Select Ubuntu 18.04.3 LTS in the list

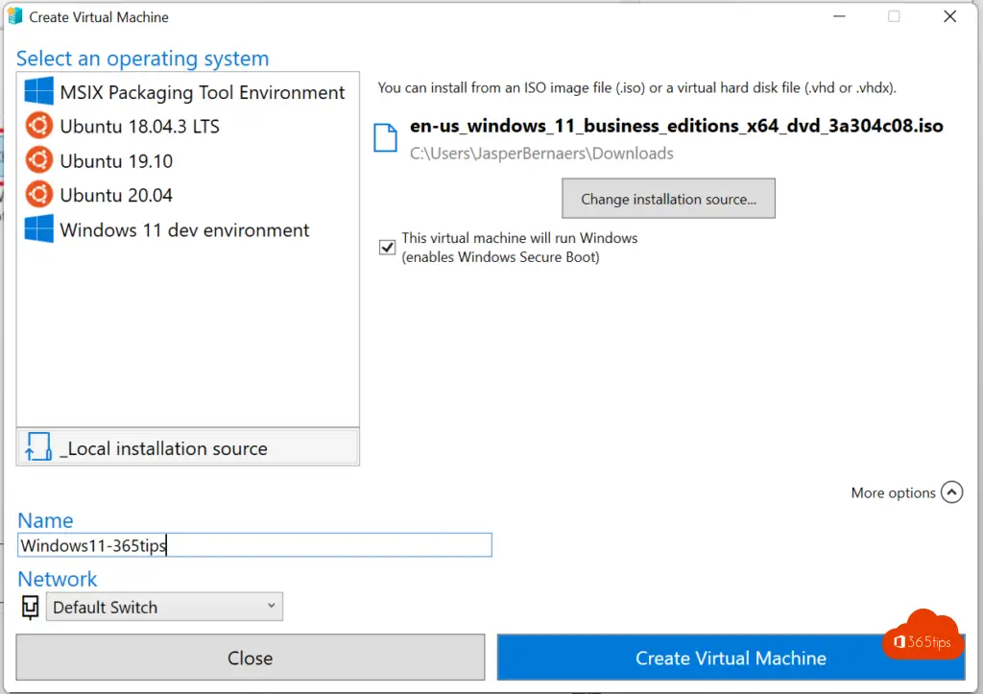click(140, 127)
